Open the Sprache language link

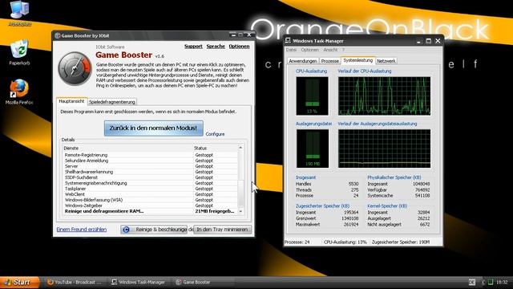(216, 47)
